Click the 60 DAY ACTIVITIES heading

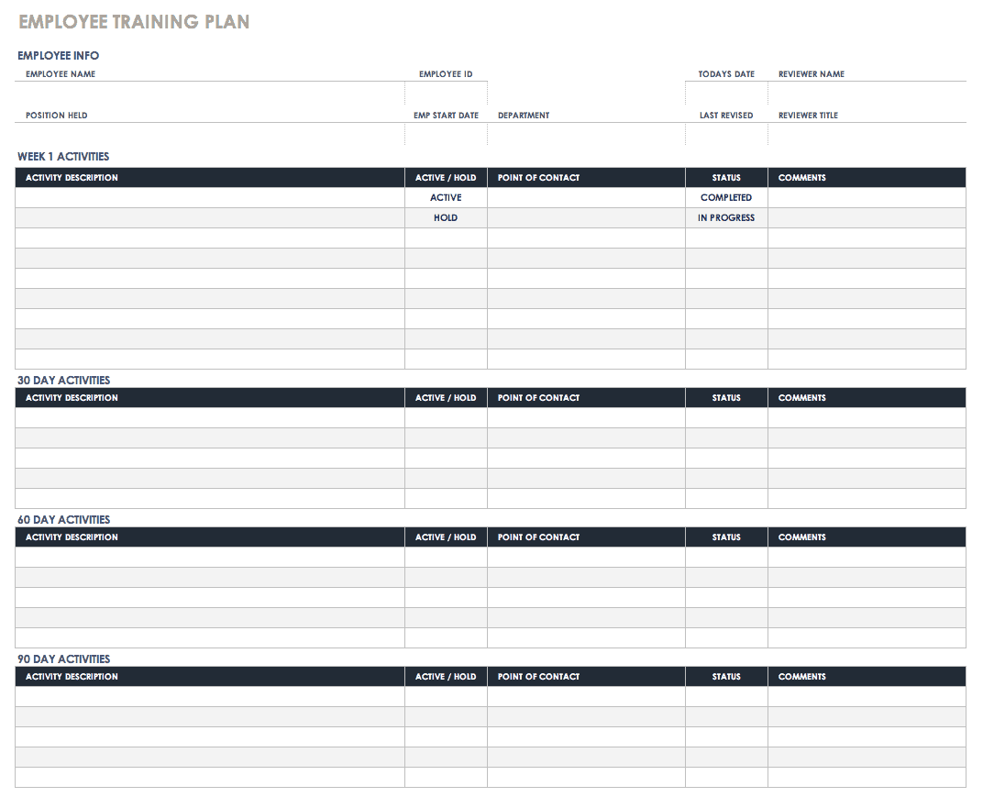61,519
